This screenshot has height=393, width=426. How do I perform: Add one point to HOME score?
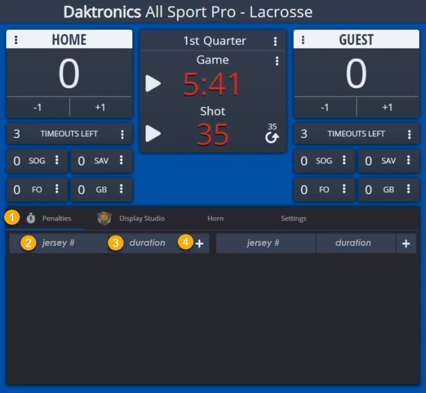pos(100,107)
